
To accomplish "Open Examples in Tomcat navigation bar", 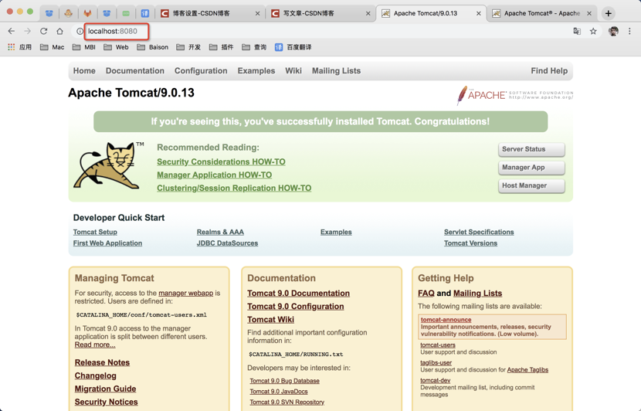I will pos(256,71).
